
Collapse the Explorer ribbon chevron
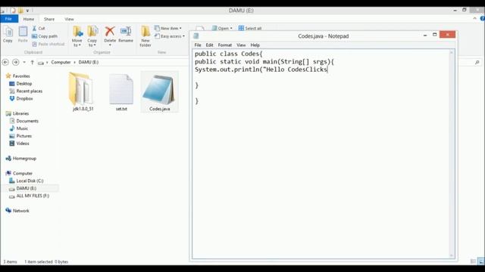coord(475,18)
